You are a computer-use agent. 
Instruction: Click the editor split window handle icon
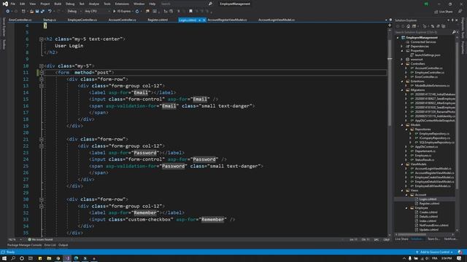point(390,25)
